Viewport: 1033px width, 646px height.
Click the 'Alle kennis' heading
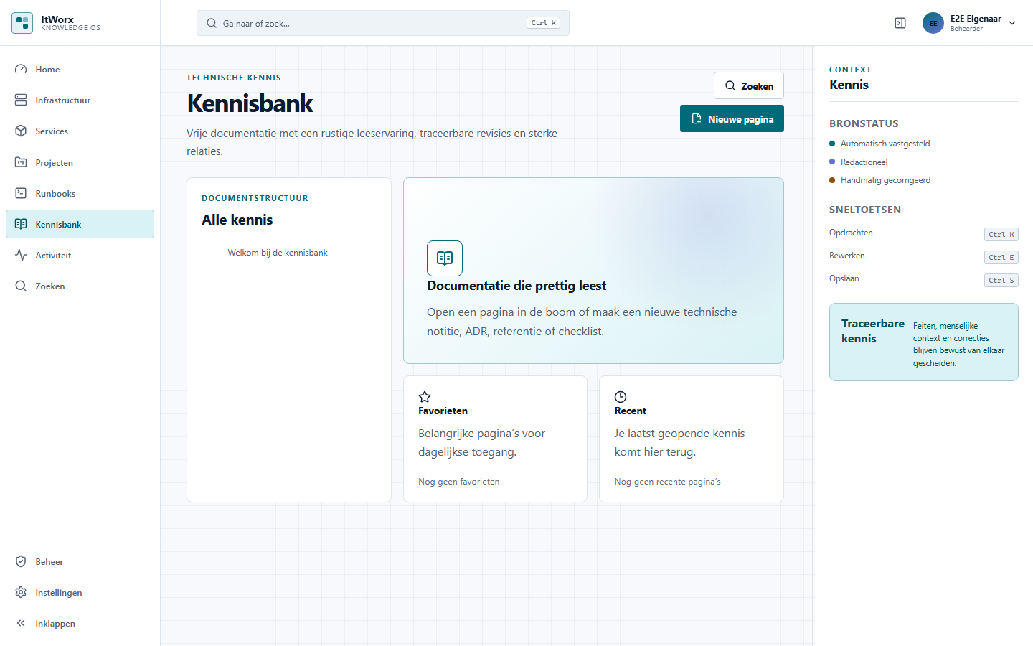pos(237,220)
